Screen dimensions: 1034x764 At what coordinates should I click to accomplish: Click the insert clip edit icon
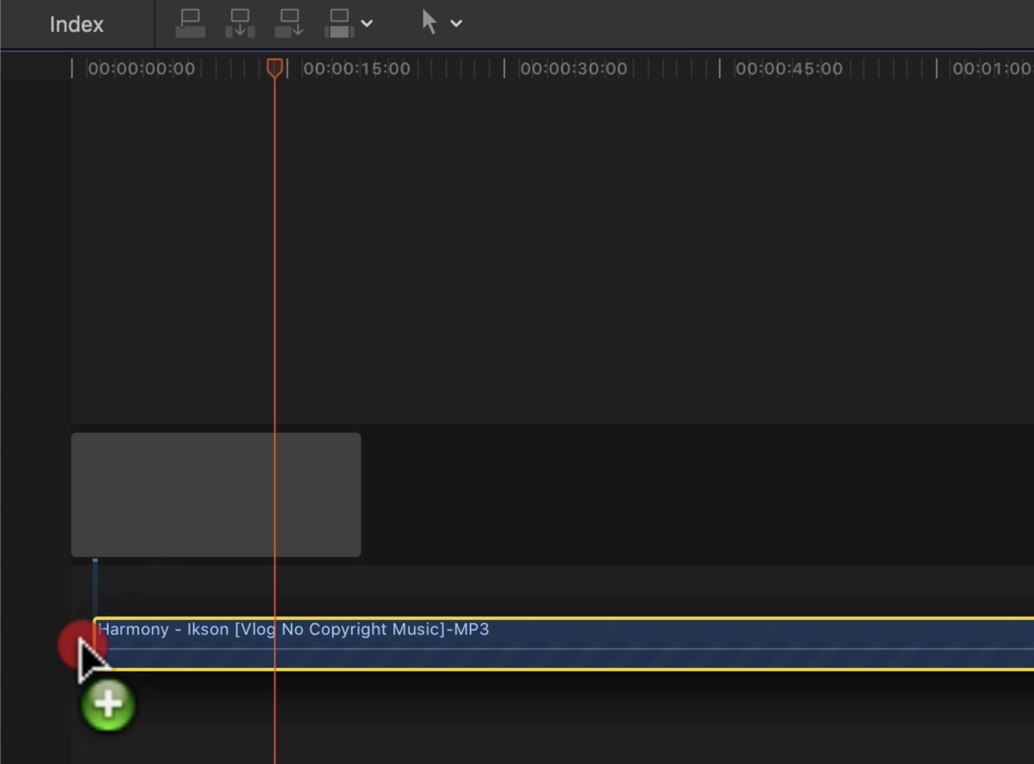(240, 24)
